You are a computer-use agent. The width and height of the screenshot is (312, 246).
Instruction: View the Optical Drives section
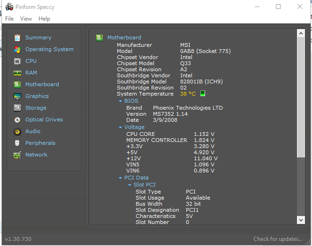tap(44, 119)
